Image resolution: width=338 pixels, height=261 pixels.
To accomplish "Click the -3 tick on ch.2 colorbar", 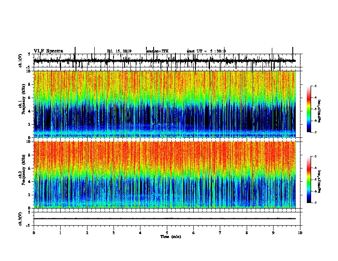I will point(315,157).
